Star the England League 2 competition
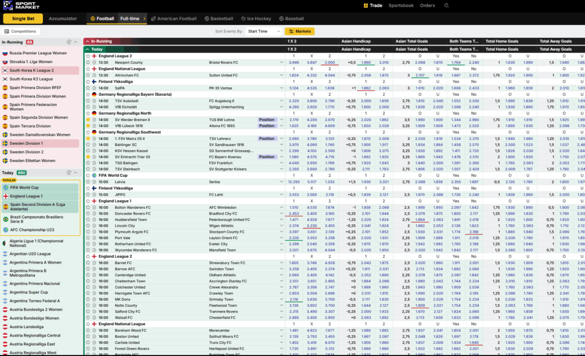 coord(87,56)
